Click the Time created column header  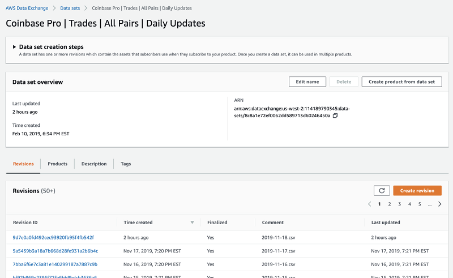pyautogui.click(x=138, y=223)
